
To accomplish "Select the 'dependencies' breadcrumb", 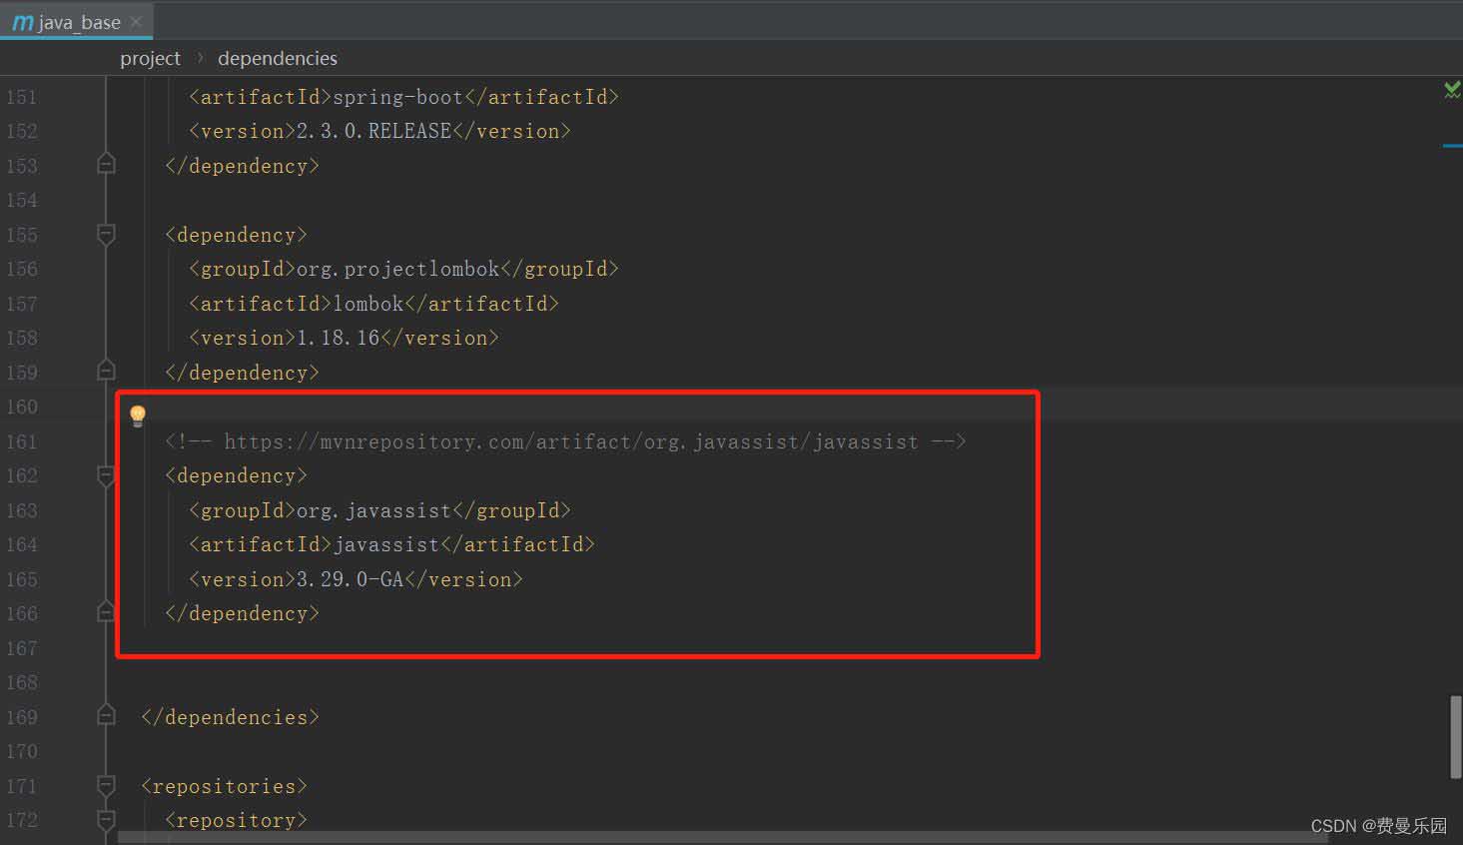I will click(x=278, y=58).
